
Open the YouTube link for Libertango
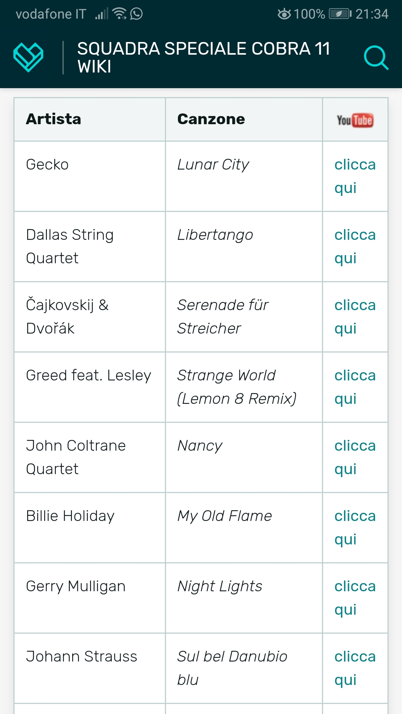(x=355, y=246)
